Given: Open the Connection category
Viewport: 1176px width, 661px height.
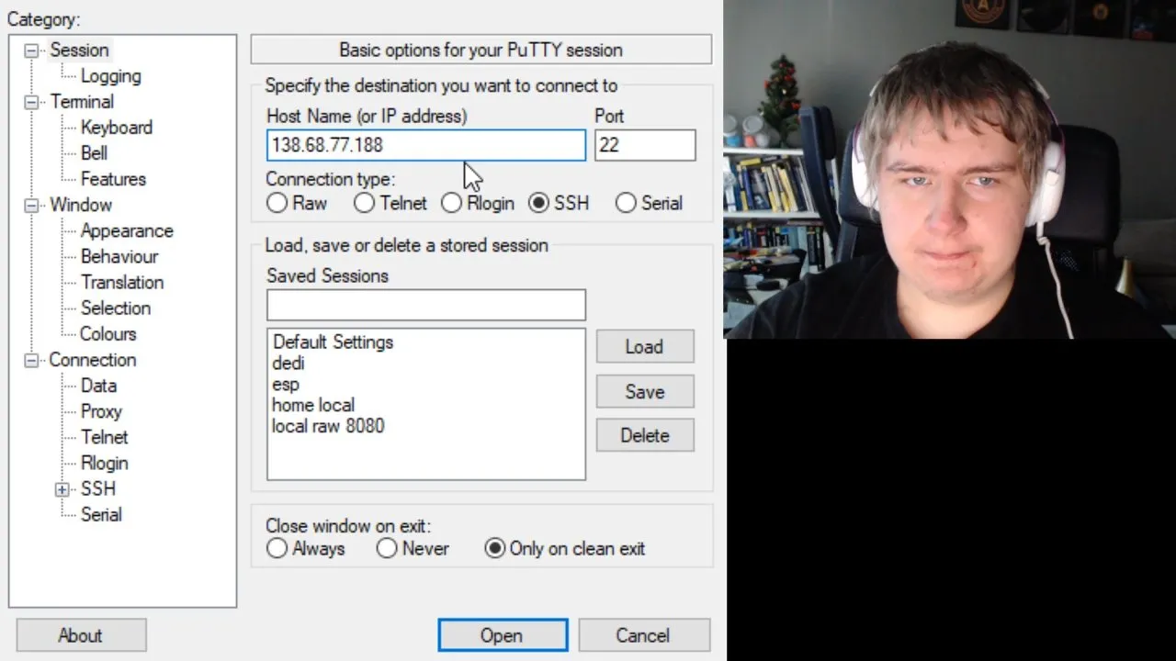Looking at the screenshot, I should pos(92,360).
